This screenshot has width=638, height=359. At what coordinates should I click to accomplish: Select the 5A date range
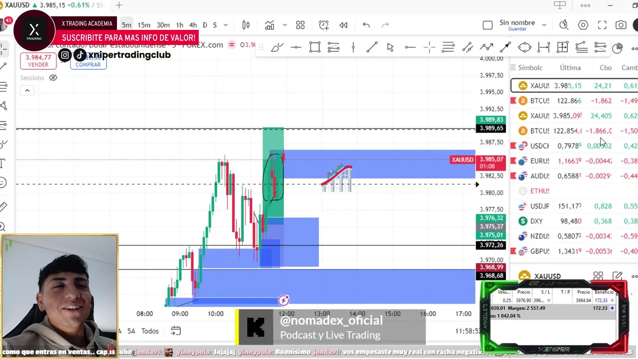(x=131, y=331)
